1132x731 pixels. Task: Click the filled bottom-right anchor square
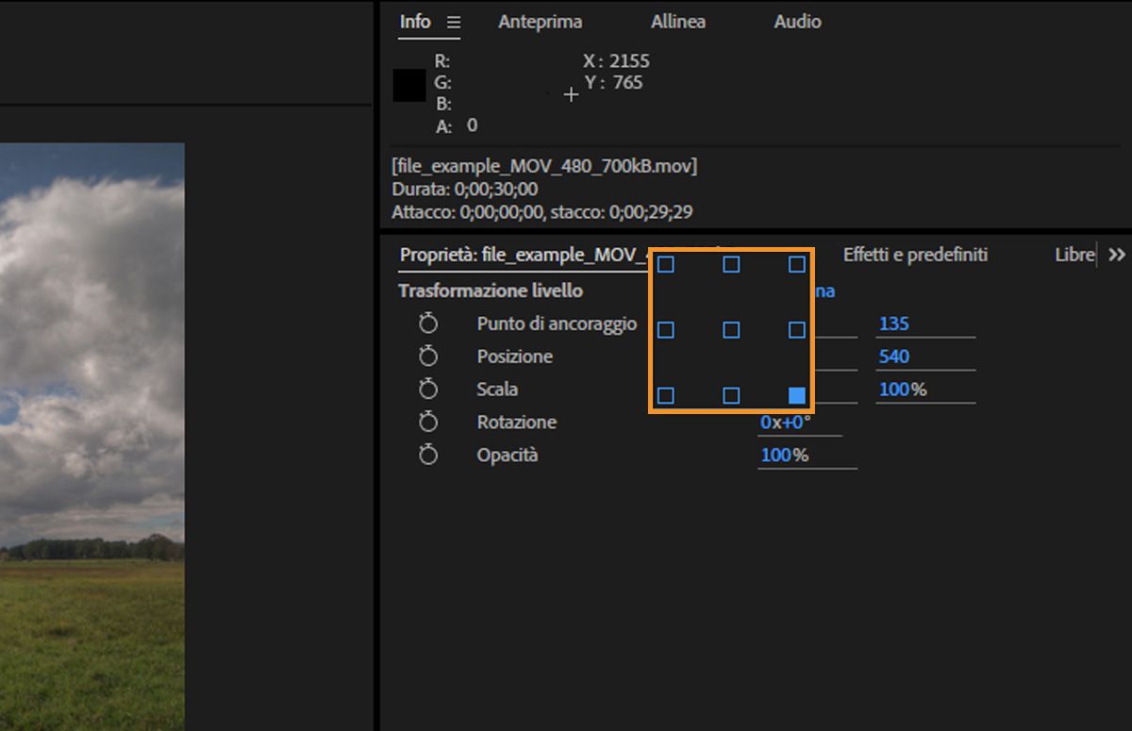(797, 395)
